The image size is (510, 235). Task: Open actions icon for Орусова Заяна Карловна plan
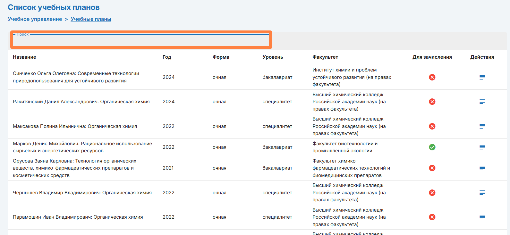click(x=482, y=168)
